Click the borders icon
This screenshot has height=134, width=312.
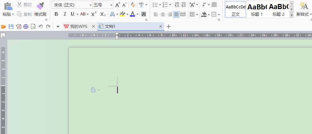click(x=214, y=14)
